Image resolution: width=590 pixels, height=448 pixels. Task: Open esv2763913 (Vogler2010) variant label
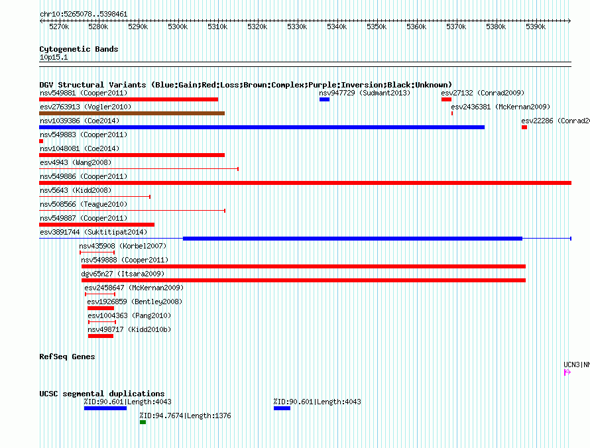coord(86,107)
